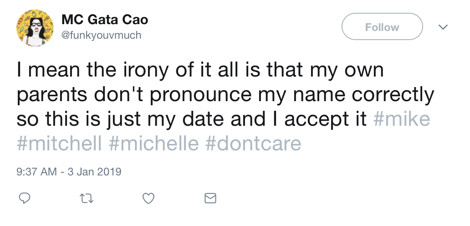
Task: Visit the @funkyouvmuch handle link
Action: pos(101,35)
